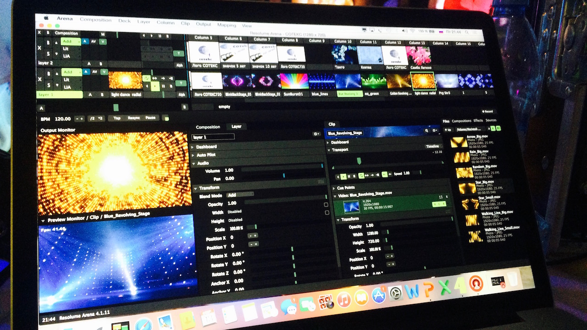Toggle Solo S on layer 2

click(48, 54)
